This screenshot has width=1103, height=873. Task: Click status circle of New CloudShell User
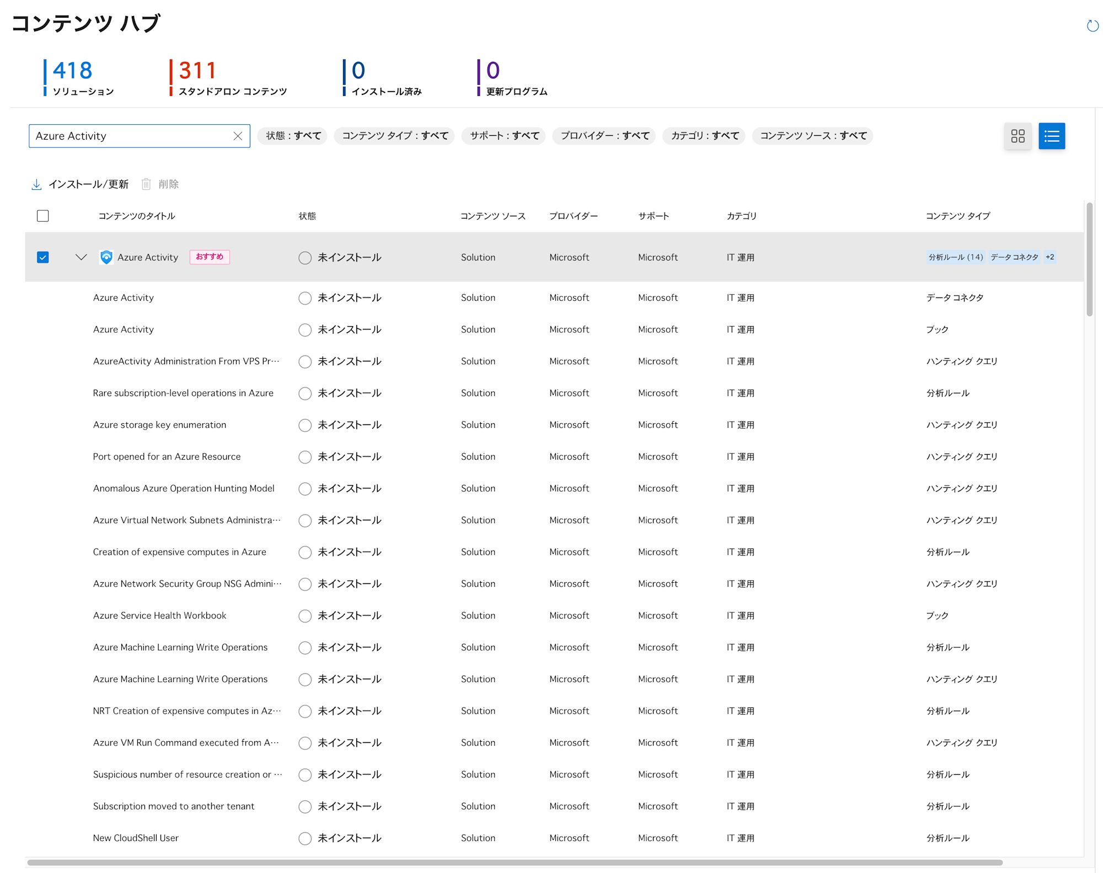pos(305,839)
